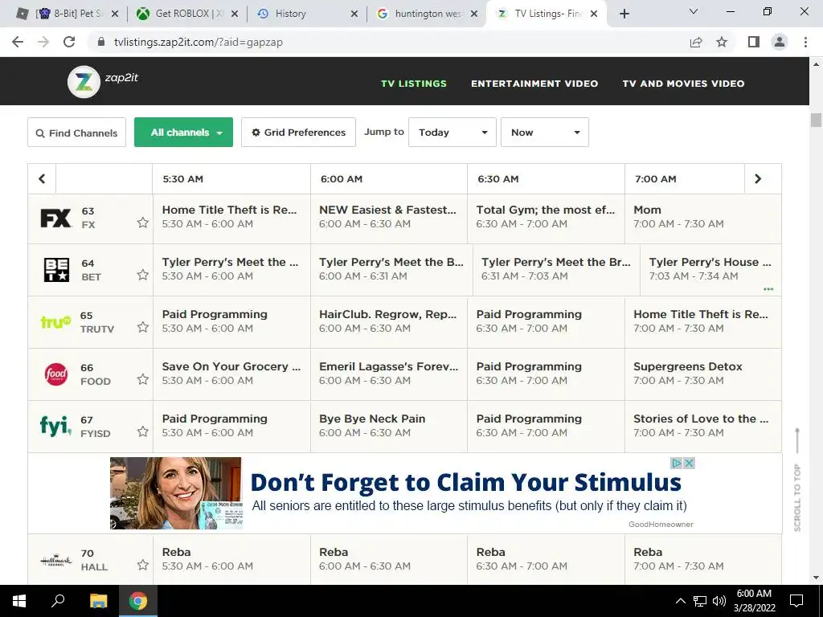Toggle the browser side panel
823x617 pixels.
coord(754,42)
